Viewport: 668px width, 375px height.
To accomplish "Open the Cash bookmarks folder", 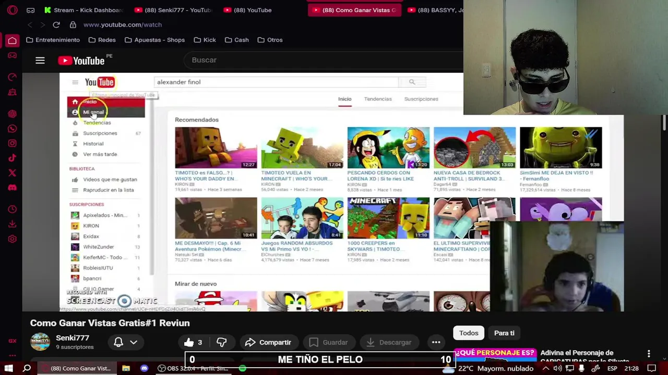I will tap(236, 40).
